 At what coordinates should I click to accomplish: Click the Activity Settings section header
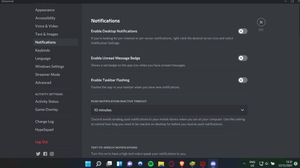[x=49, y=94]
